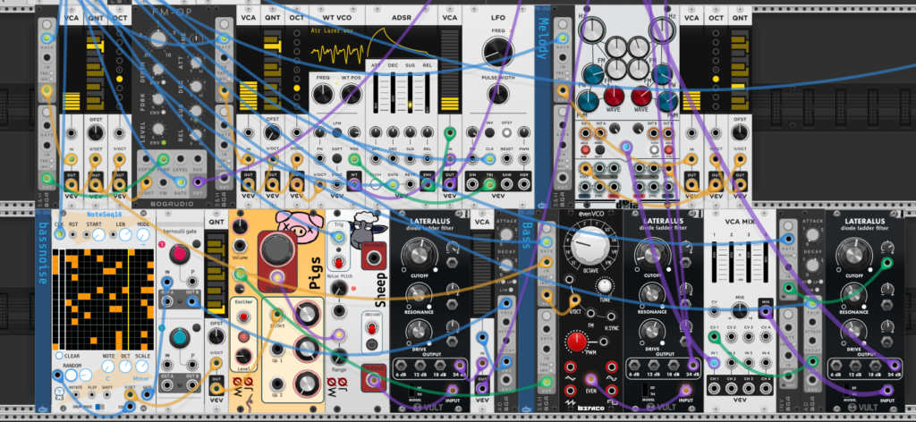The image size is (916, 422).
Task: Click the OCTAVE knob on evenVCO
Action: pos(591,245)
